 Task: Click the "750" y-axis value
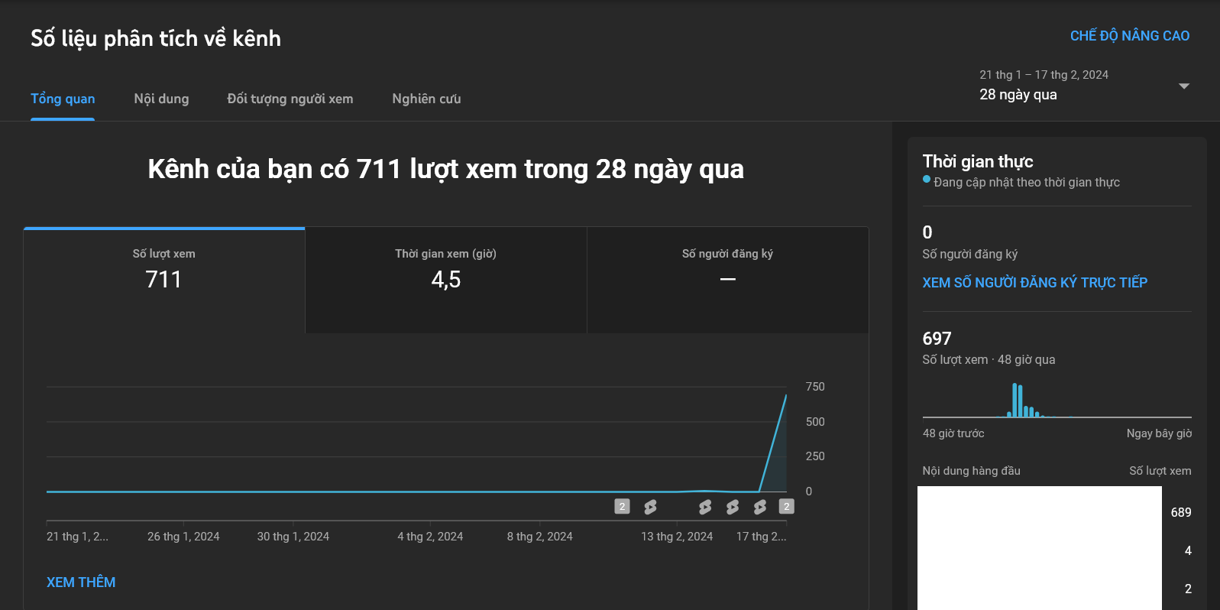(815, 387)
